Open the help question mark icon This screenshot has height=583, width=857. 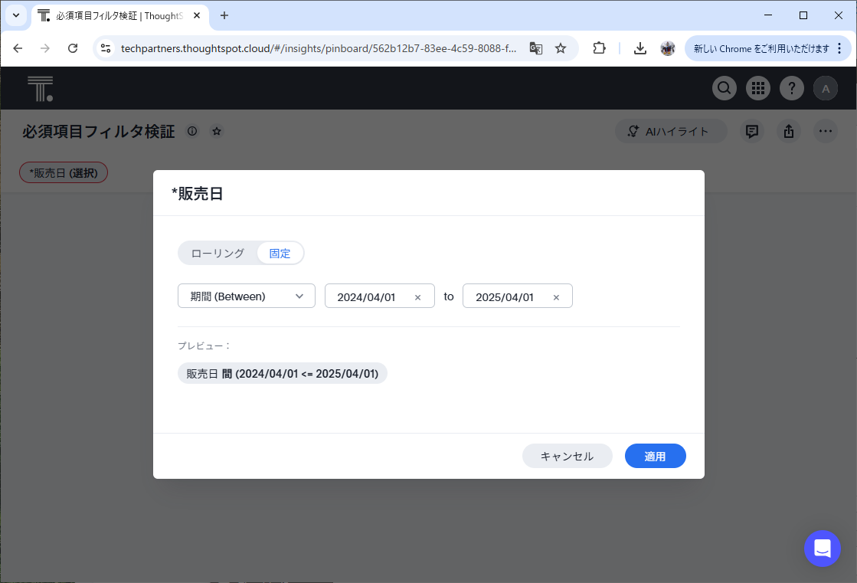[x=792, y=89]
